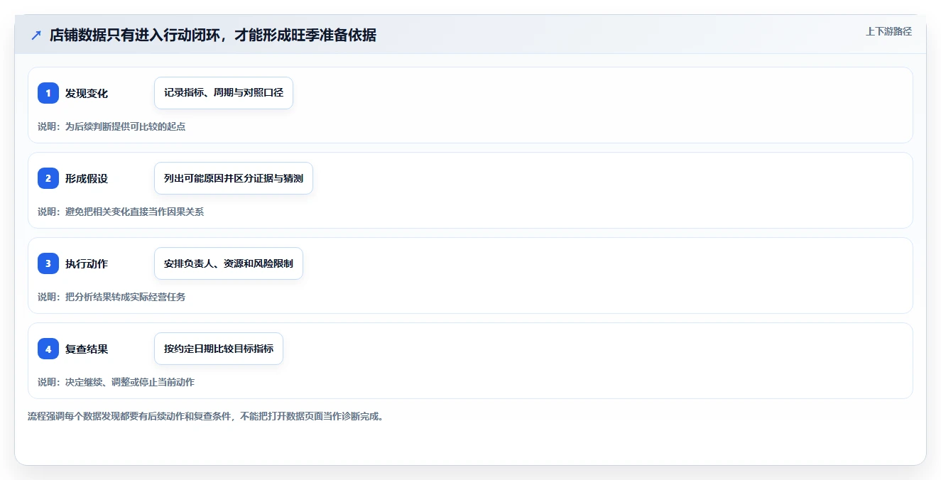941x480 pixels.
Task: Click the step 2 number badge
Action: (x=48, y=178)
